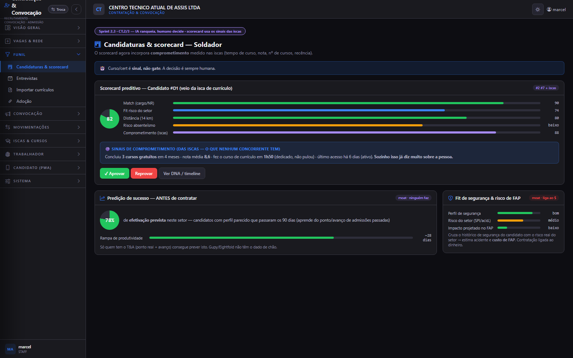Viewport: 573px width, 358px height.
Task: Open Importar currículos menu item
Action: pos(43,90)
